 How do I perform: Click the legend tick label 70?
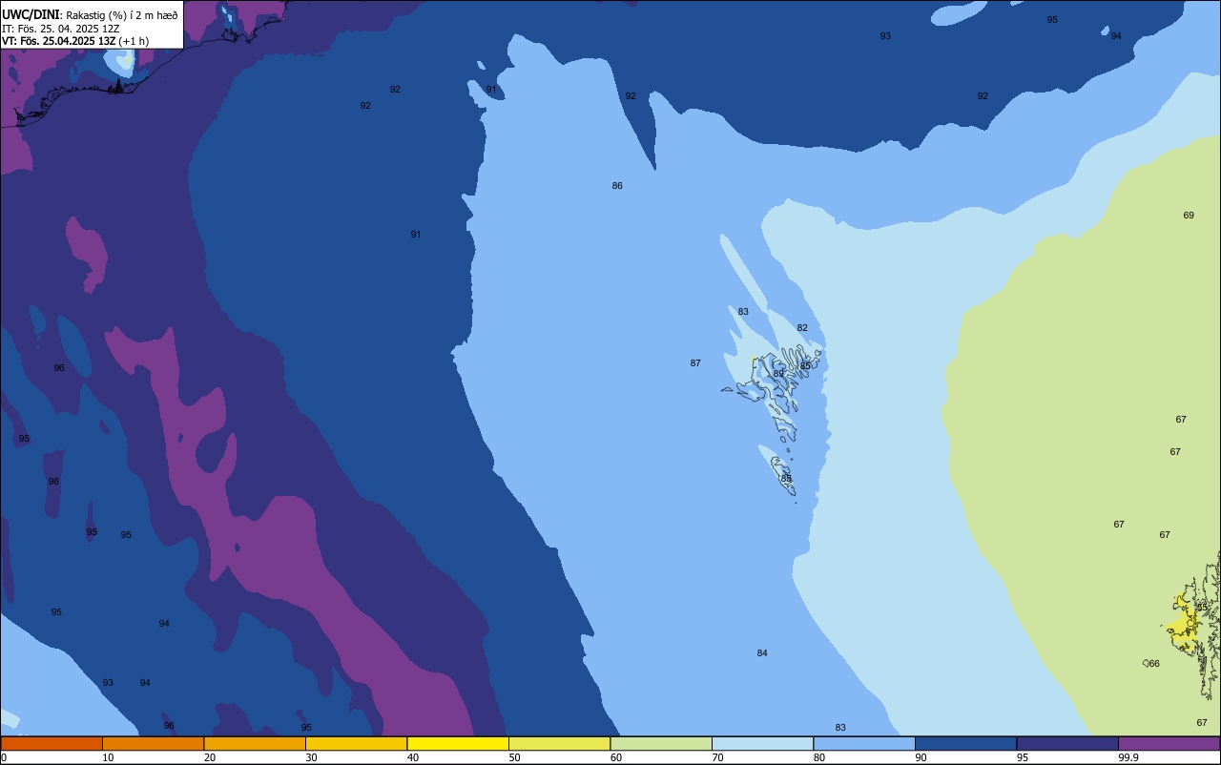(x=717, y=757)
